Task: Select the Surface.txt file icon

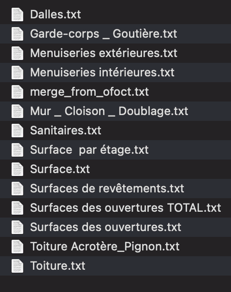Action: (17, 169)
